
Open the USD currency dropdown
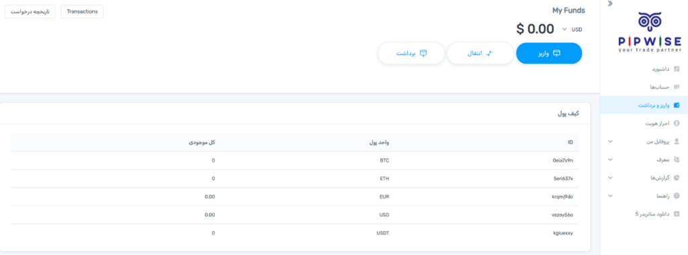tap(572, 30)
